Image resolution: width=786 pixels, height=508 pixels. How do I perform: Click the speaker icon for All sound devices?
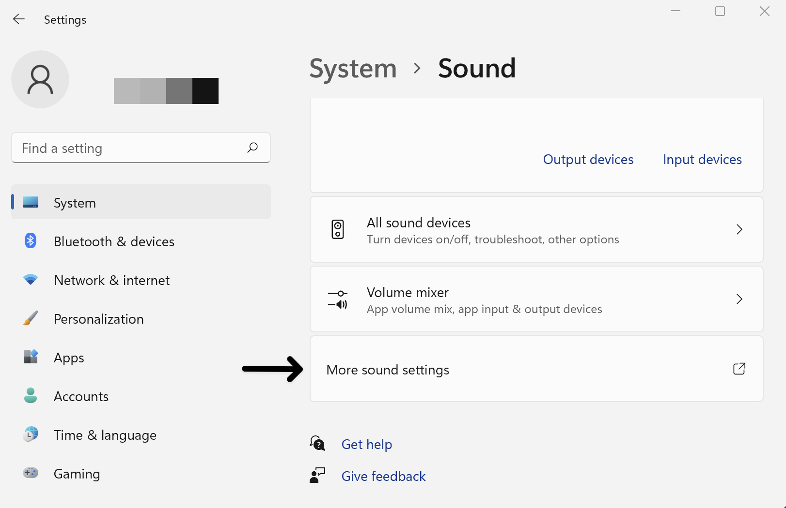(338, 229)
